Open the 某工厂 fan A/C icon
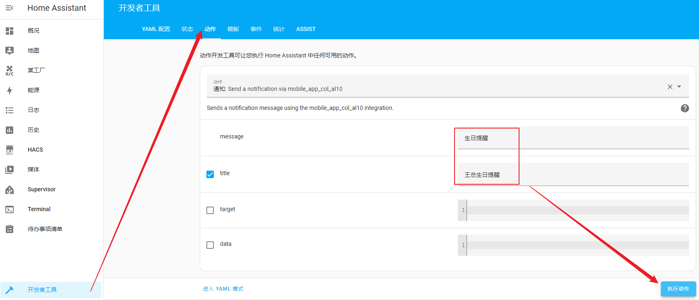Screen dimensions: 699x300 click(10, 70)
